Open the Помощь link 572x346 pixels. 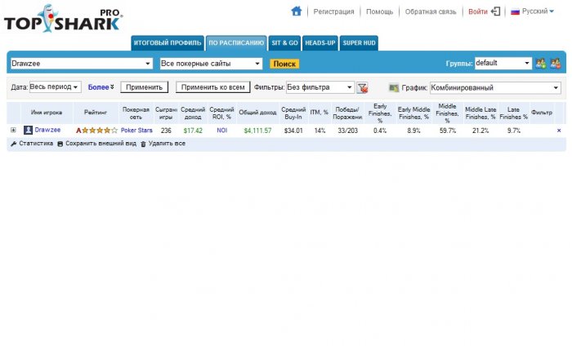click(379, 11)
